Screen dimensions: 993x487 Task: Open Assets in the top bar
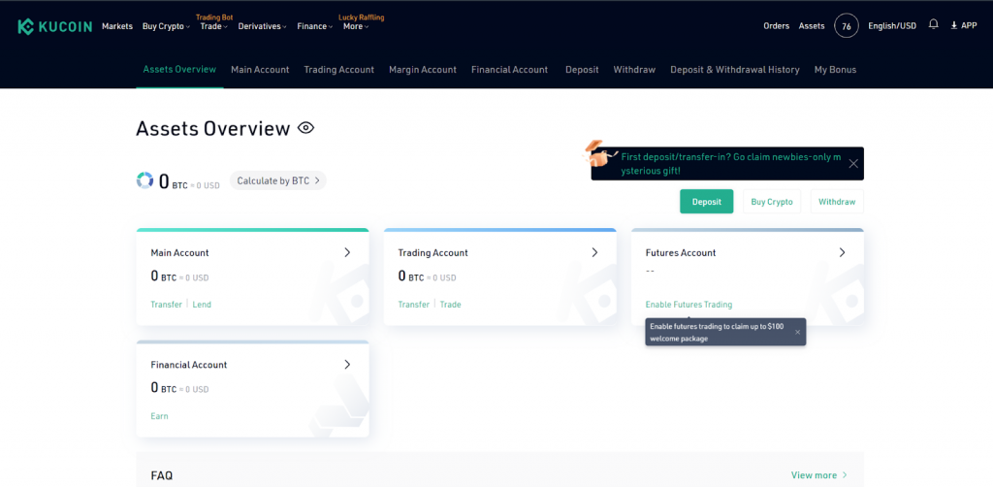(x=812, y=26)
